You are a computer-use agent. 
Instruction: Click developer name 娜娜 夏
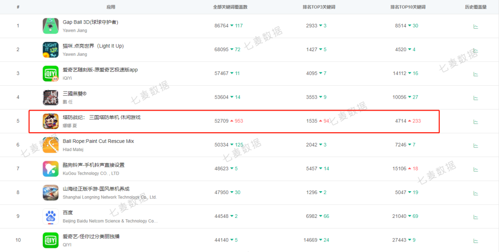[x=70, y=126]
